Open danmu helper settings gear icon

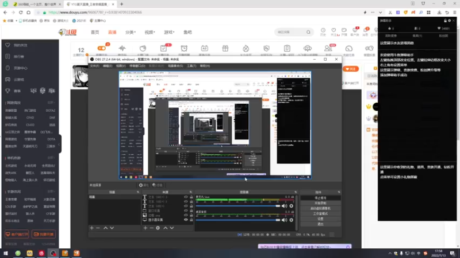coord(450,21)
